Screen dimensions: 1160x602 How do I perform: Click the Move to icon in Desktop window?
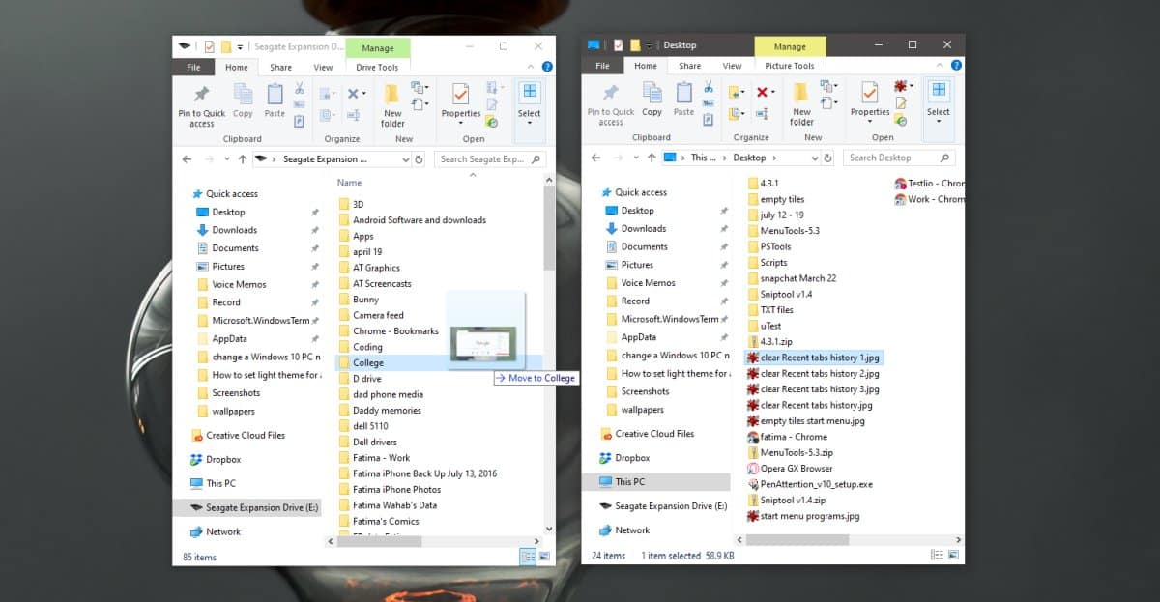(734, 92)
